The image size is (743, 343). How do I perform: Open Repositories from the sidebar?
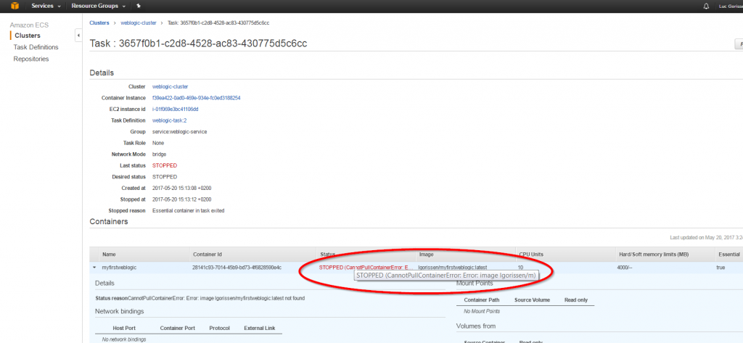coord(31,59)
